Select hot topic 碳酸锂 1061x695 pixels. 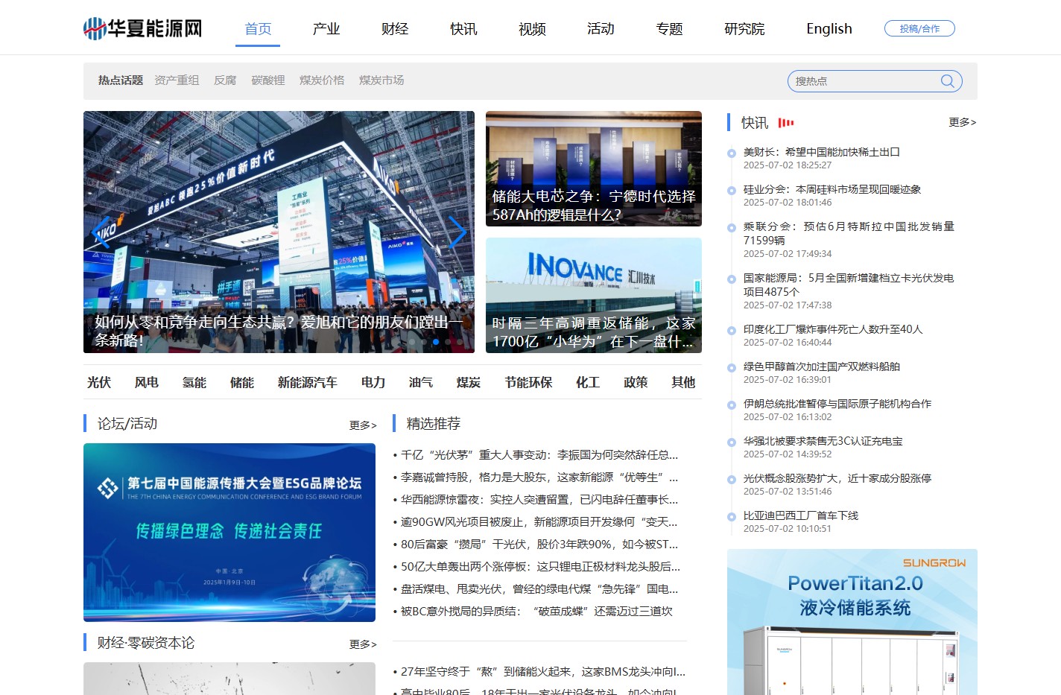point(268,80)
